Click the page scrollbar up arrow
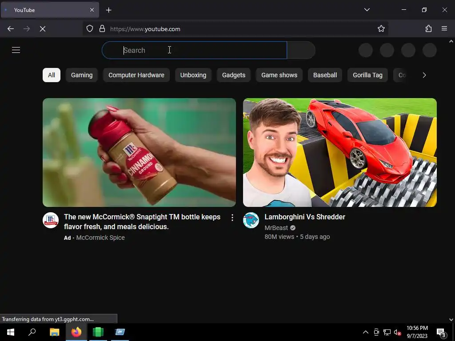The image size is (455, 341). [451, 41]
